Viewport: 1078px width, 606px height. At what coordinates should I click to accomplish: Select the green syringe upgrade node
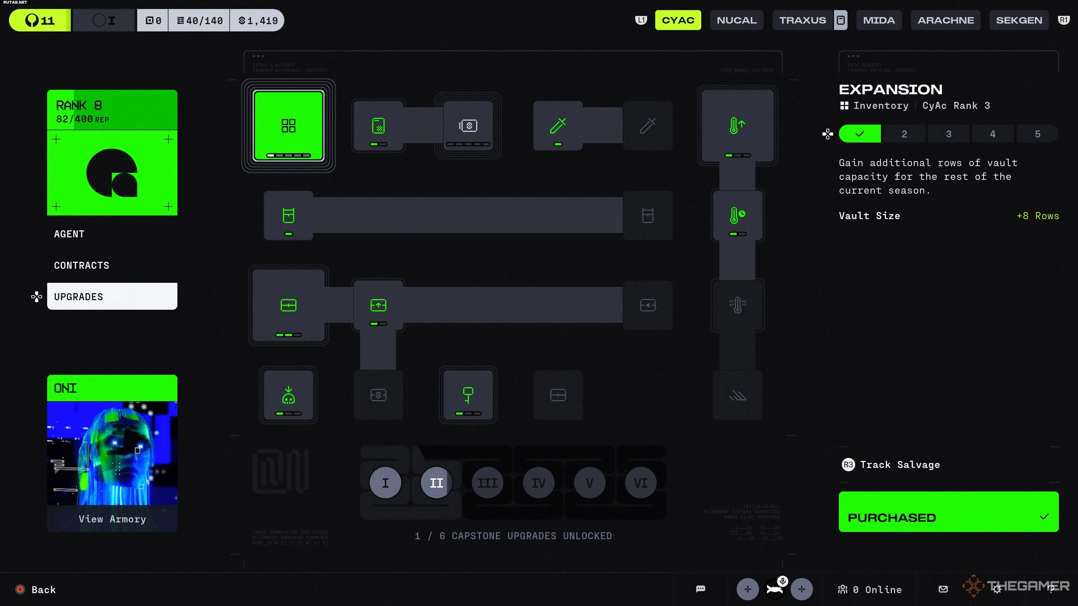(558, 125)
